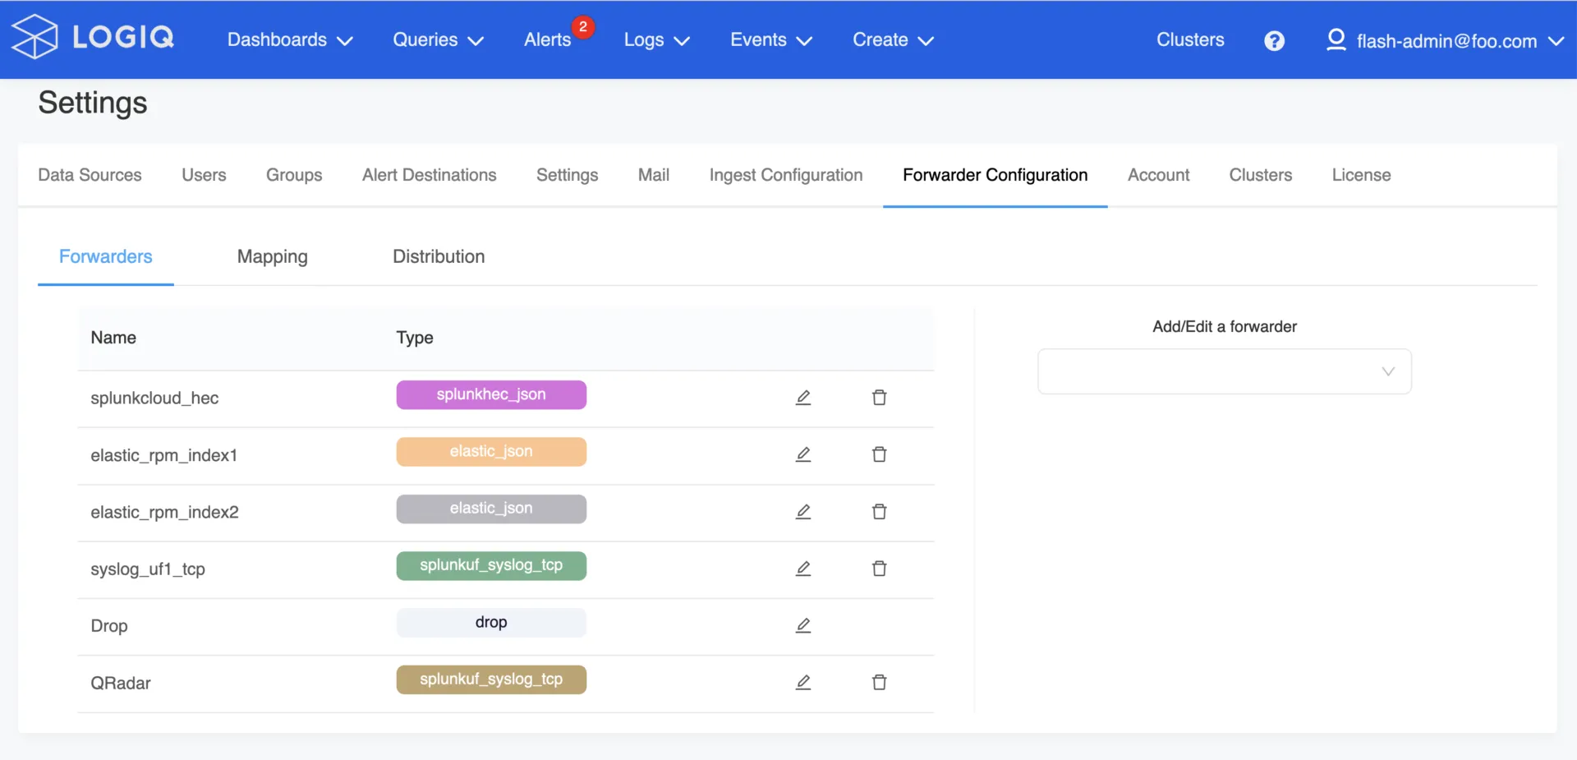Image resolution: width=1577 pixels, height=760 pixels.
Task: Click the Type column header
Action: pyautogui.click(x=415, y=338)
